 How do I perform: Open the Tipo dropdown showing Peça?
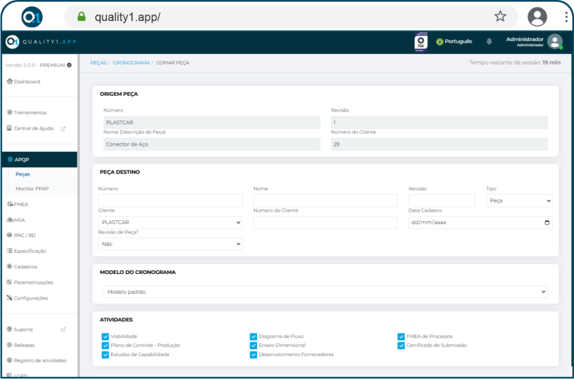520,201
